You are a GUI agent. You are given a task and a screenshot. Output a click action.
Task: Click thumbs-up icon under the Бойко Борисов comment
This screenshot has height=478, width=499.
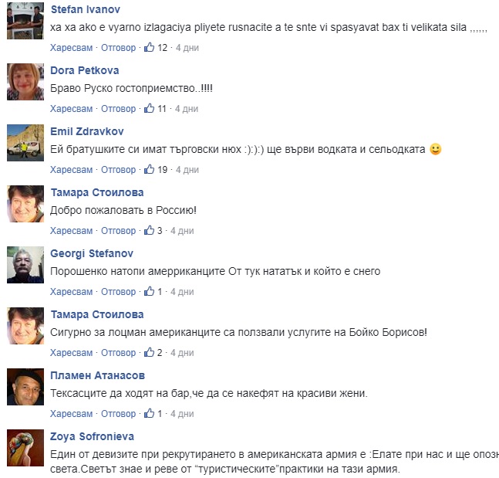point(150,352)
